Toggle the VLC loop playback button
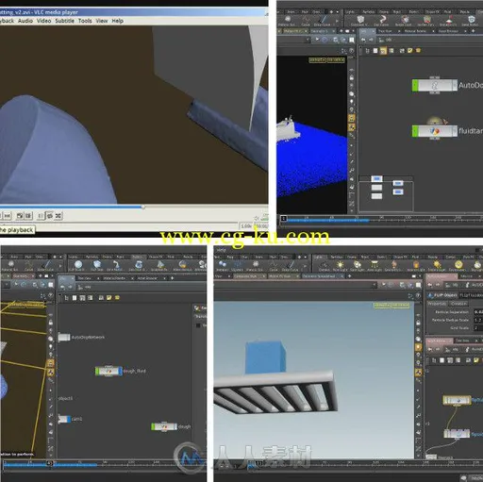This screenshot has width=483, height=482. click(x=50, y=216)
